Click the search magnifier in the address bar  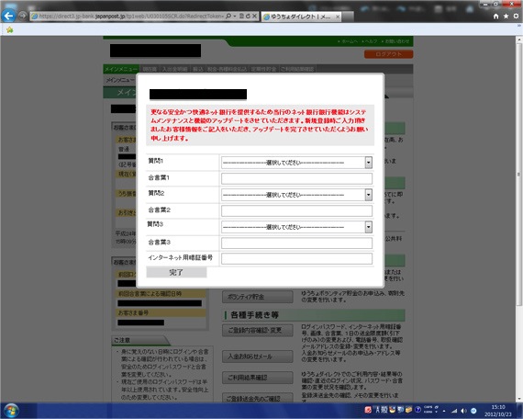pos(228,16)
